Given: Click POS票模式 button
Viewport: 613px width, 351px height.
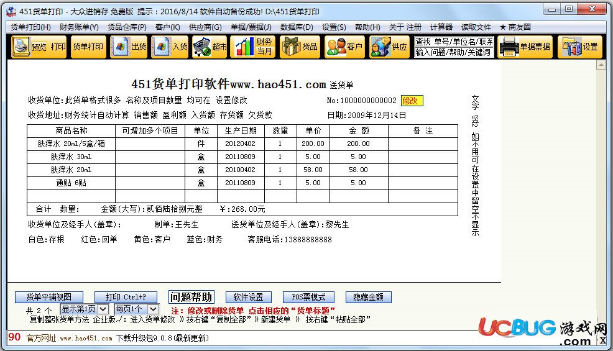Looking at the screenshot, I should pos(308,297).
